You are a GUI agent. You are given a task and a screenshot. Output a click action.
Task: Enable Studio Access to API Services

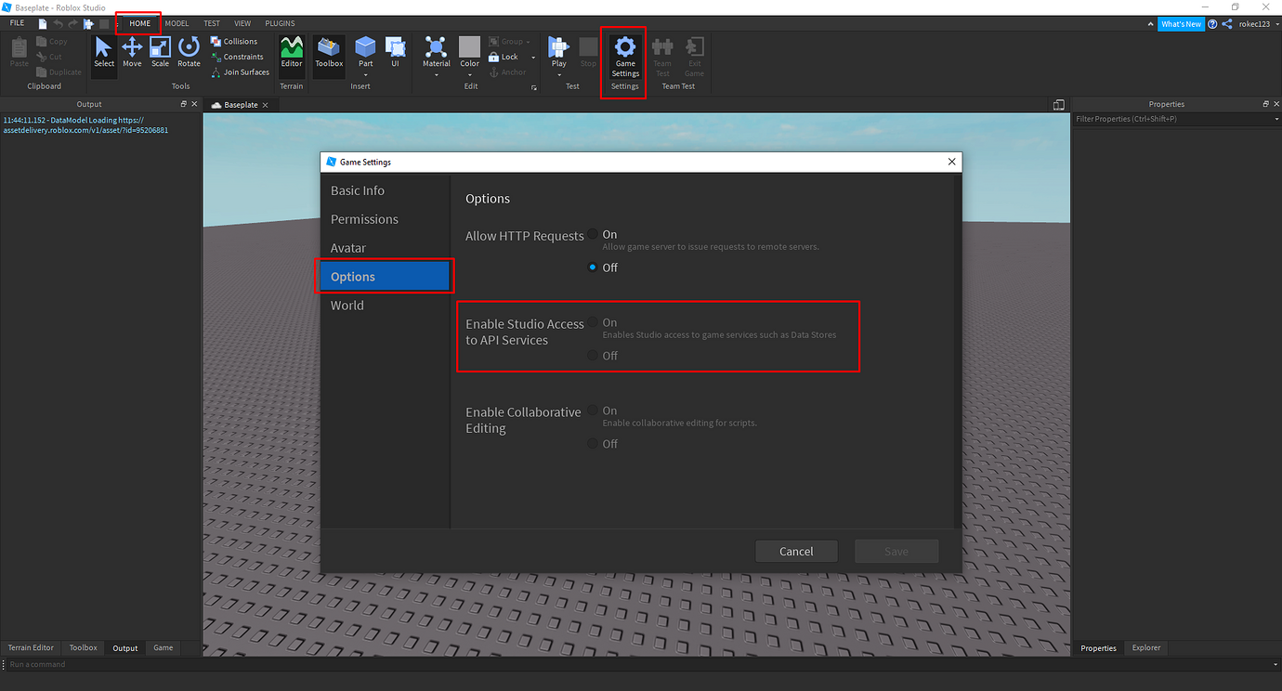pos(593,322)
